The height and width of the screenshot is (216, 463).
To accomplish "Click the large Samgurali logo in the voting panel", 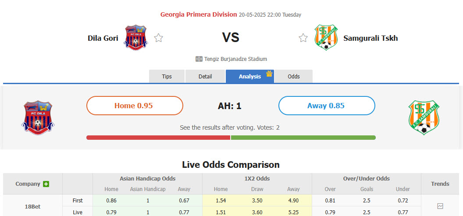I will coord(424,117).
